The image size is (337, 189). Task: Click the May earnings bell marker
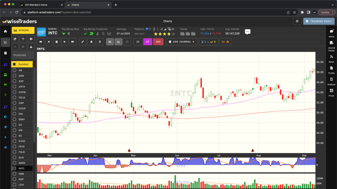(x=129, y=151)
